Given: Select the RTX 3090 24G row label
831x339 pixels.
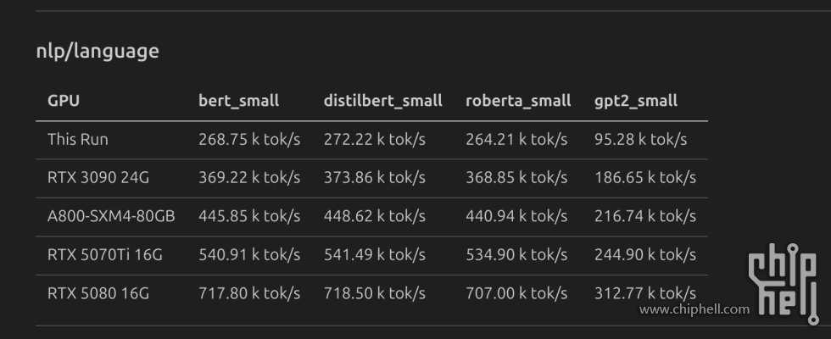Looking at the screenshot, I should (97, 177).
